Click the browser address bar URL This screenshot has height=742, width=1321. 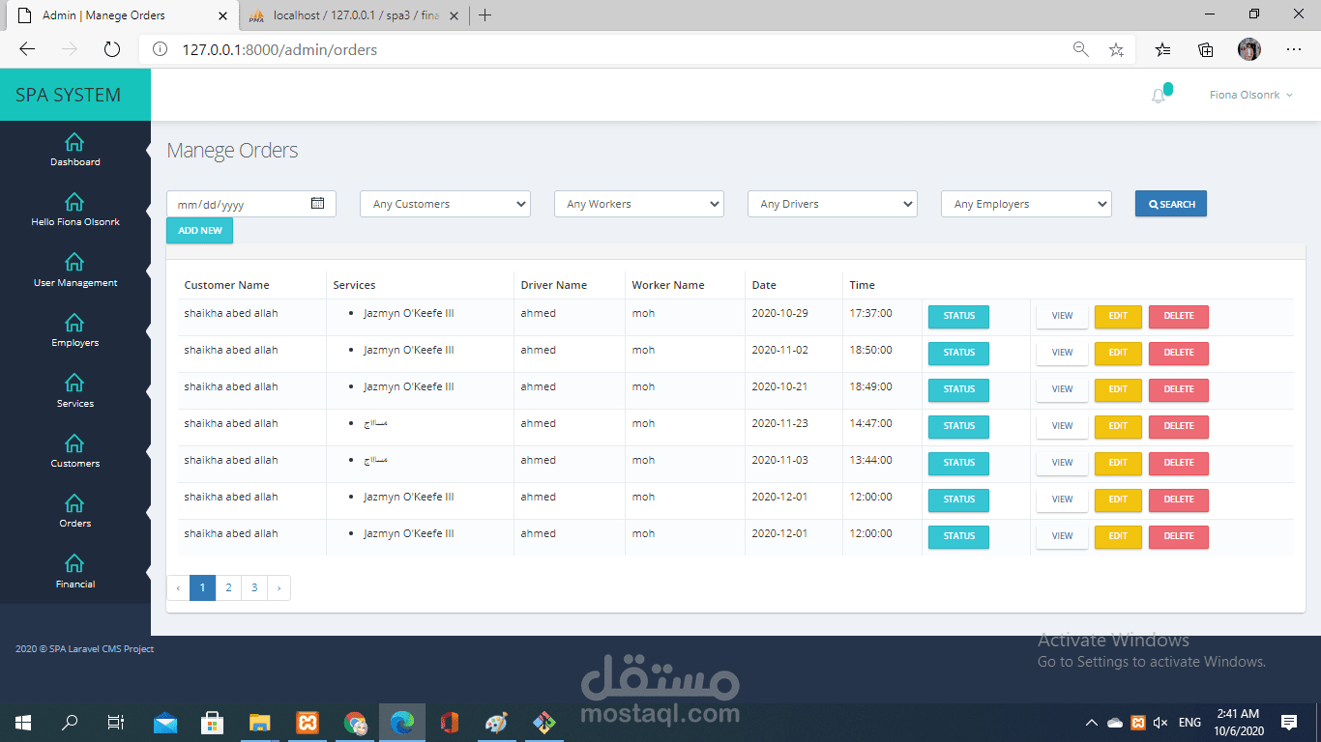pos(279,49)
